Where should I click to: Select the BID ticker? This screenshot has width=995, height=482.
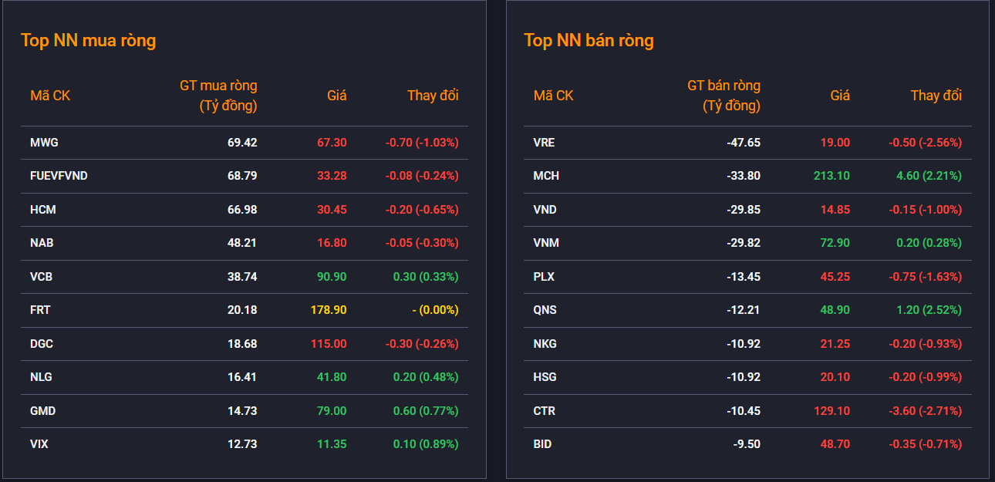(542, 444)
